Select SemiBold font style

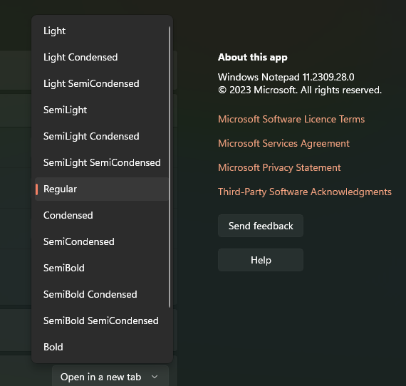(x=102, y=268)
